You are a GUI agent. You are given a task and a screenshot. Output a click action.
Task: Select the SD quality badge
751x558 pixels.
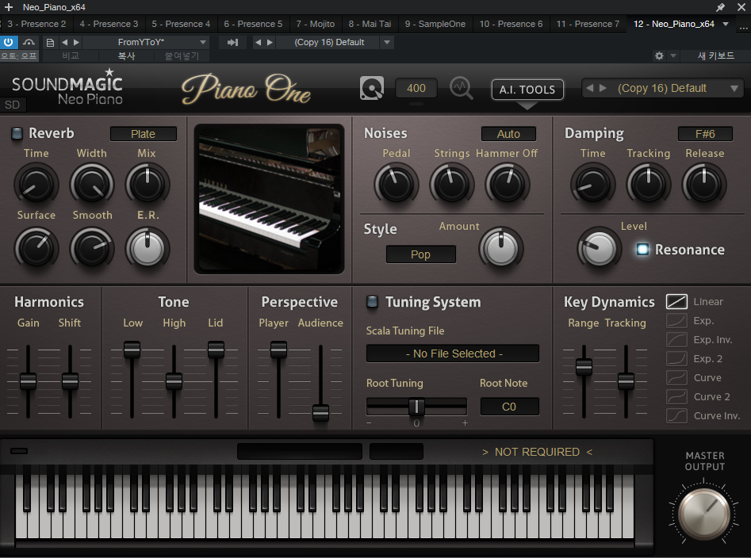point(13,105)
